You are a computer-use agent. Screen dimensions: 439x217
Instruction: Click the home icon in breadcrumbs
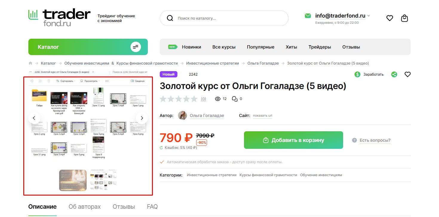(x=30, y=63)
